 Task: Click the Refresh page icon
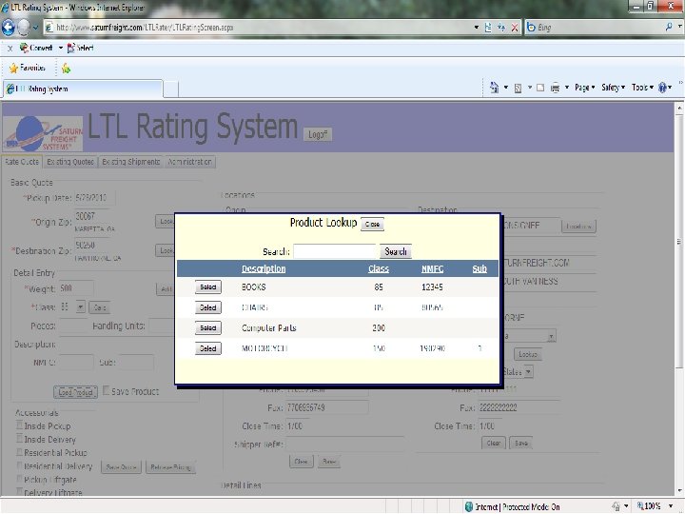(x=501, y=28)
